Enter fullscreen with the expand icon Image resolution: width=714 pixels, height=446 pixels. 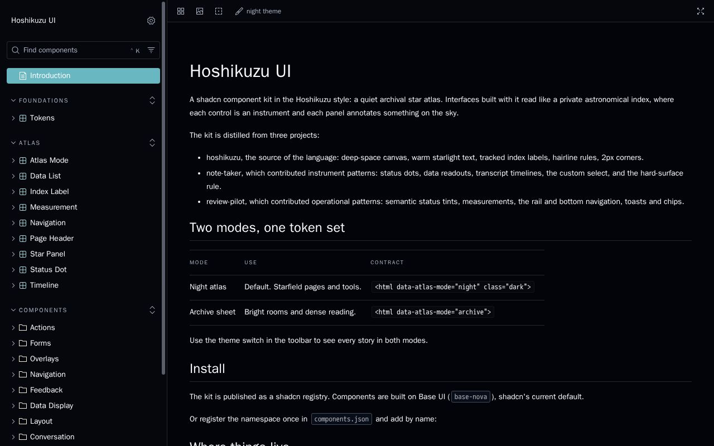tap(701, 11)
